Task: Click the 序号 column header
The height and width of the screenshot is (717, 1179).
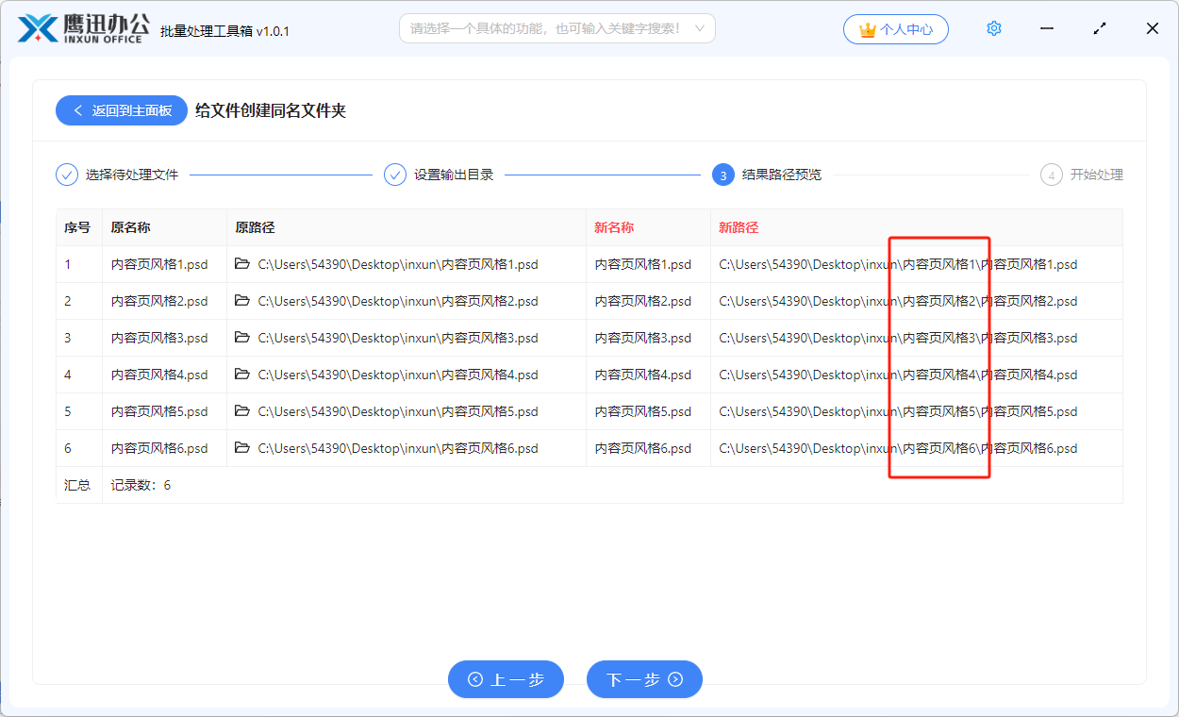Action: pyautogui.click(x=77, y=227)
